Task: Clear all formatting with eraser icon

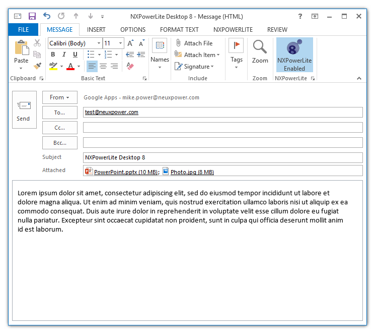Action: coord(130,66)
